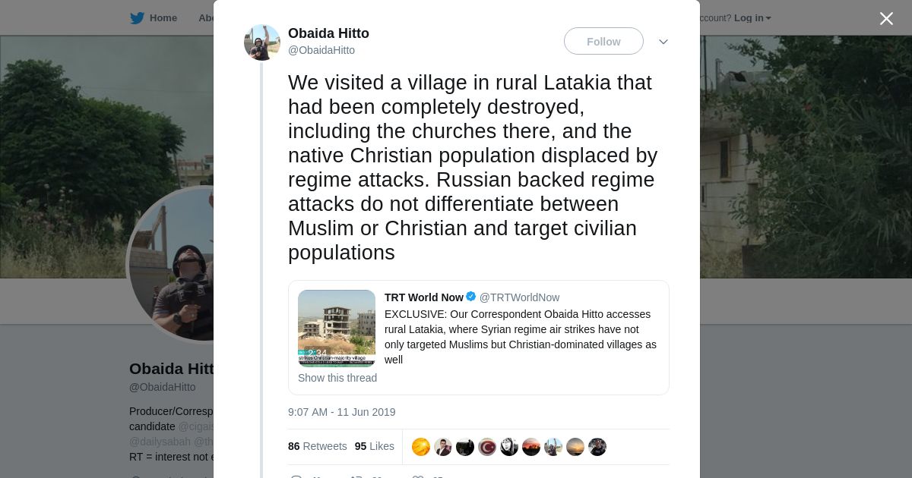Screen dimensions: 912x478
Task: View the 95 Likes list
Action: click(374, 446)
